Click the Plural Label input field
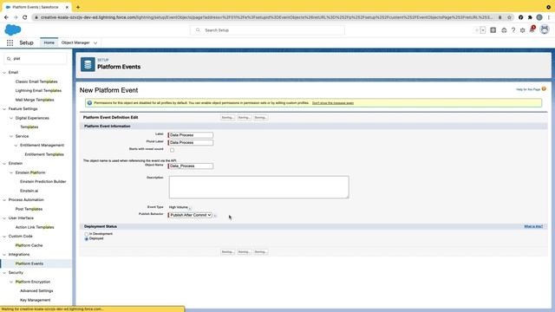Viewport: 555px width, 312px height. pos(191,142)
